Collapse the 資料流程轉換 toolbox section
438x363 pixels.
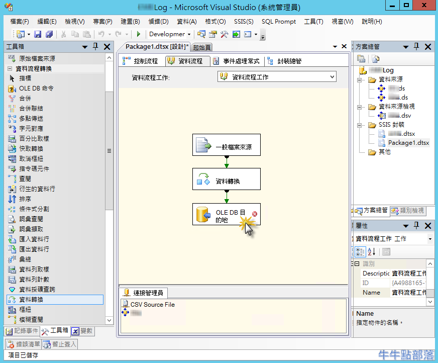click(x=10, y=68)
